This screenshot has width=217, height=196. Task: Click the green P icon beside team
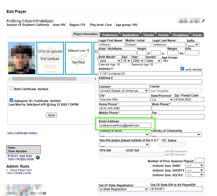click(x=38, y=157)
